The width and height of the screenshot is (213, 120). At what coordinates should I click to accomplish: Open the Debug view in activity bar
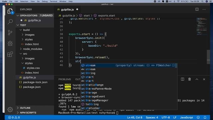click(10, 44)
